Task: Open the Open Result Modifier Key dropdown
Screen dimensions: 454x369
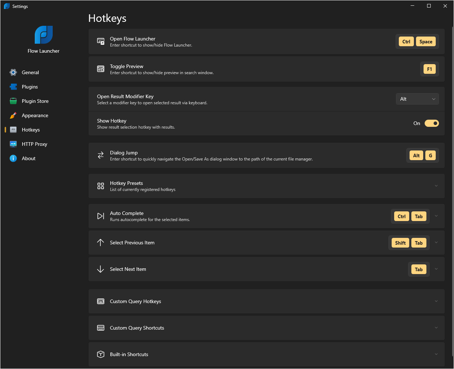Action: point(417,99)
